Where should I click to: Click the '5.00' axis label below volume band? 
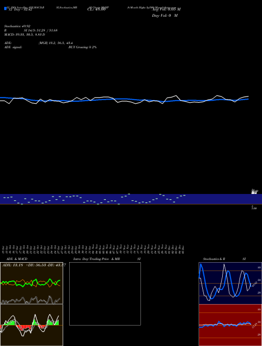coord(254,208)
